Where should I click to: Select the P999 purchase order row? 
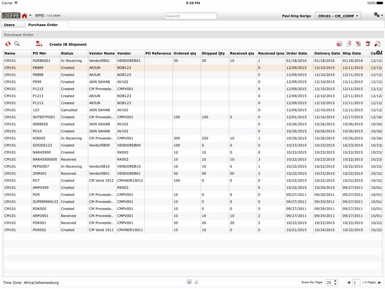193,82
